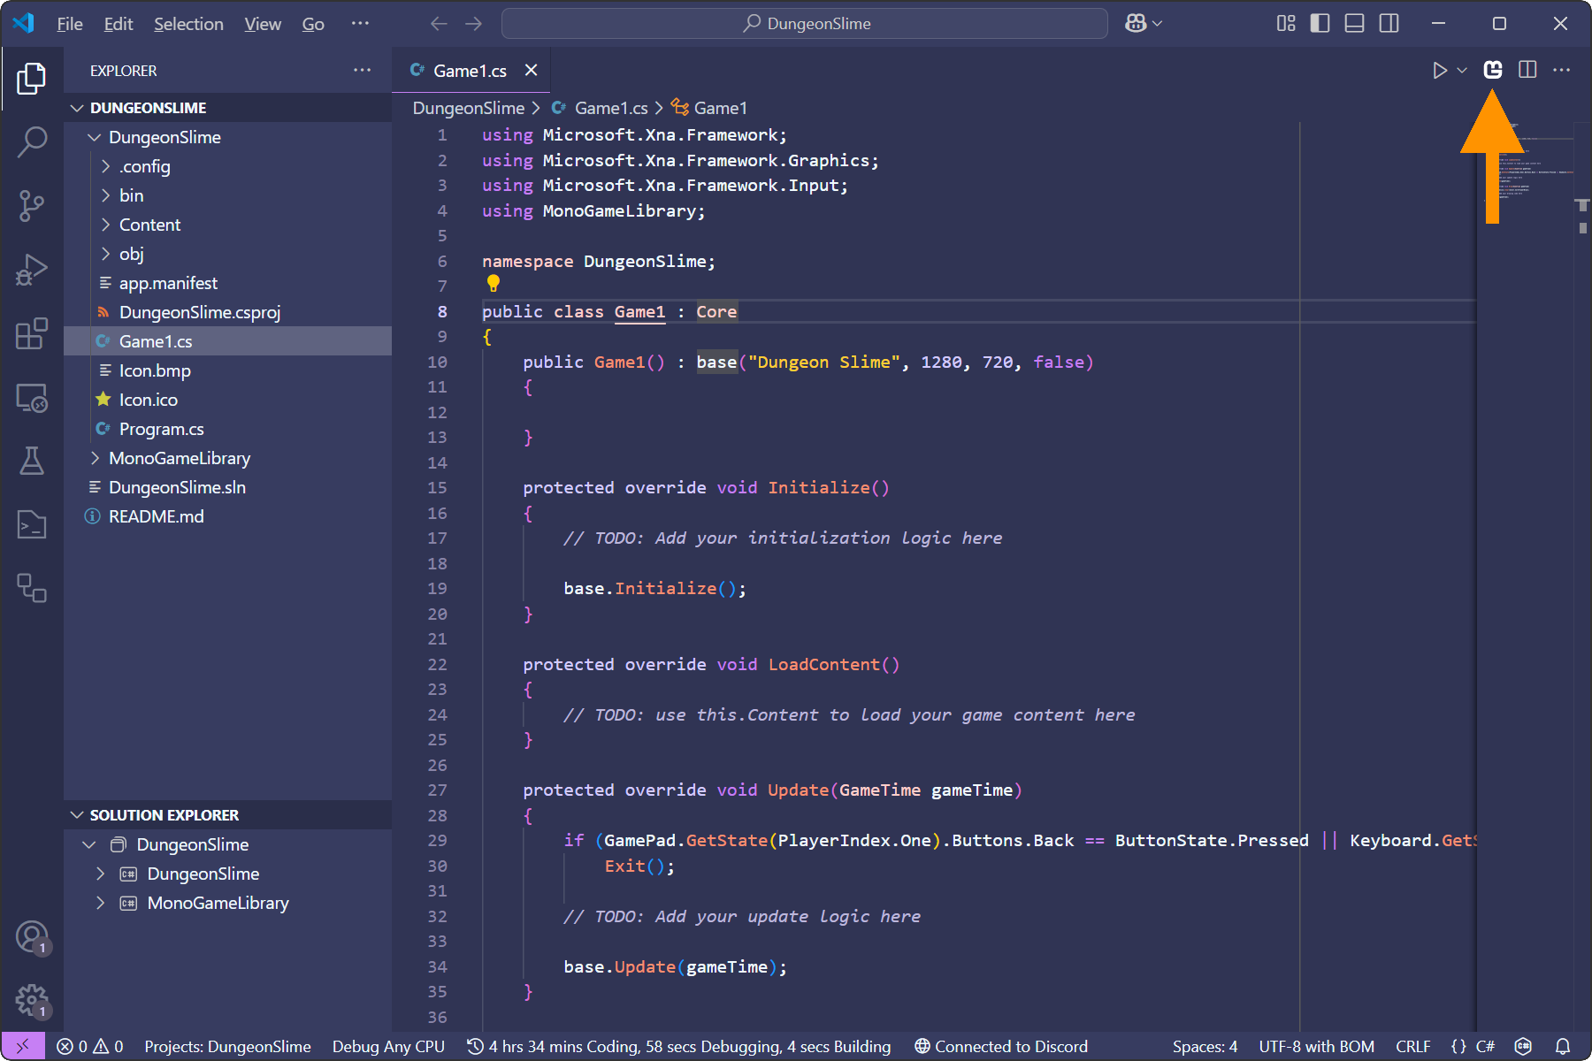1592x1061 pixels.
Task: Open the Testing view flask icon
Action: pos(32,462)
